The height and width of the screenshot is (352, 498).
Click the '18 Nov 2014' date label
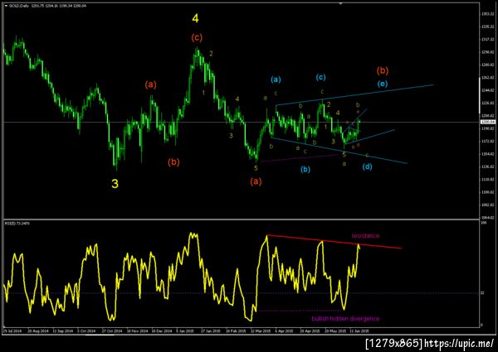pyautogui.click(x=137, y=330)
